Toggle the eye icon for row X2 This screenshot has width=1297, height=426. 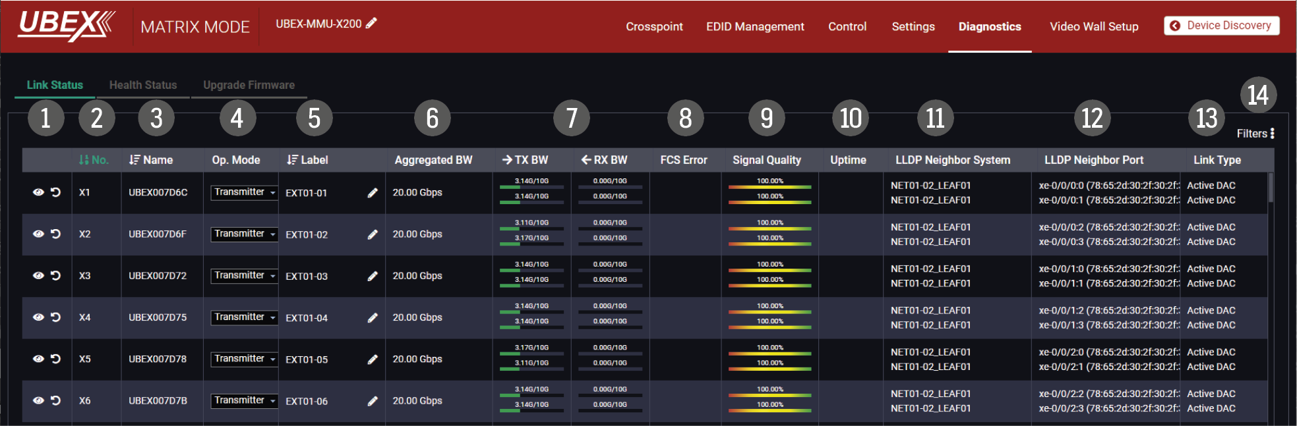point(38,234)
